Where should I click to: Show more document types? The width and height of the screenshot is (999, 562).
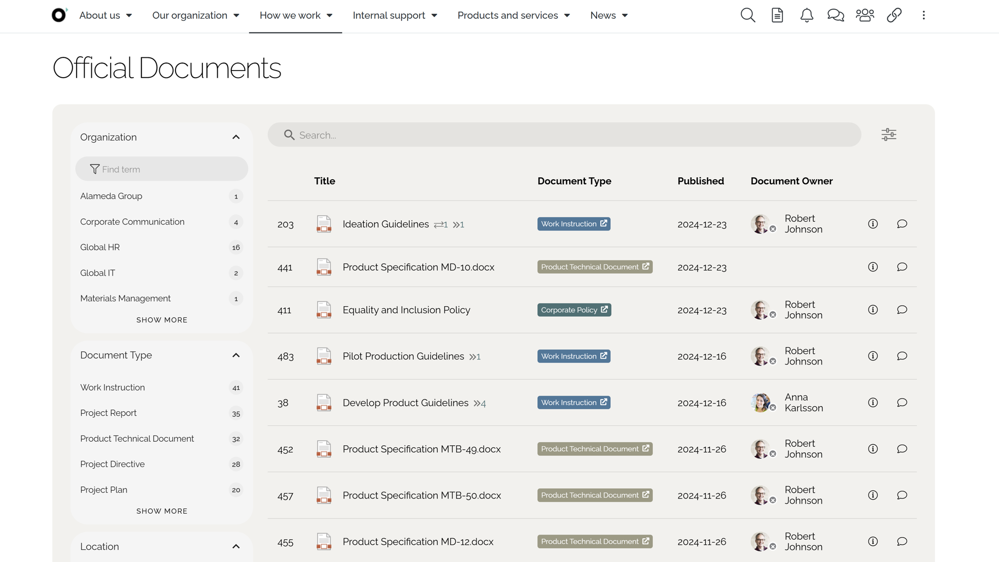click(162, 511)
